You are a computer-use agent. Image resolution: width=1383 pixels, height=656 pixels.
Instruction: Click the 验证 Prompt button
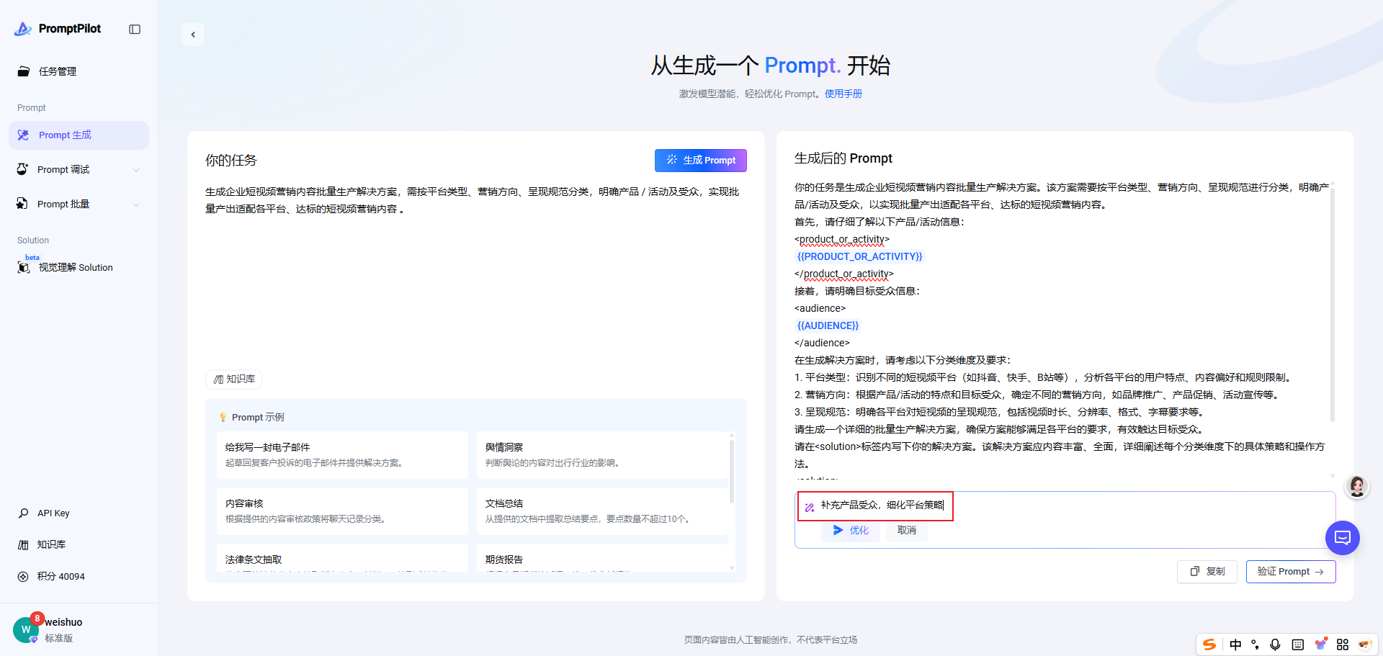click(1290, 572)
